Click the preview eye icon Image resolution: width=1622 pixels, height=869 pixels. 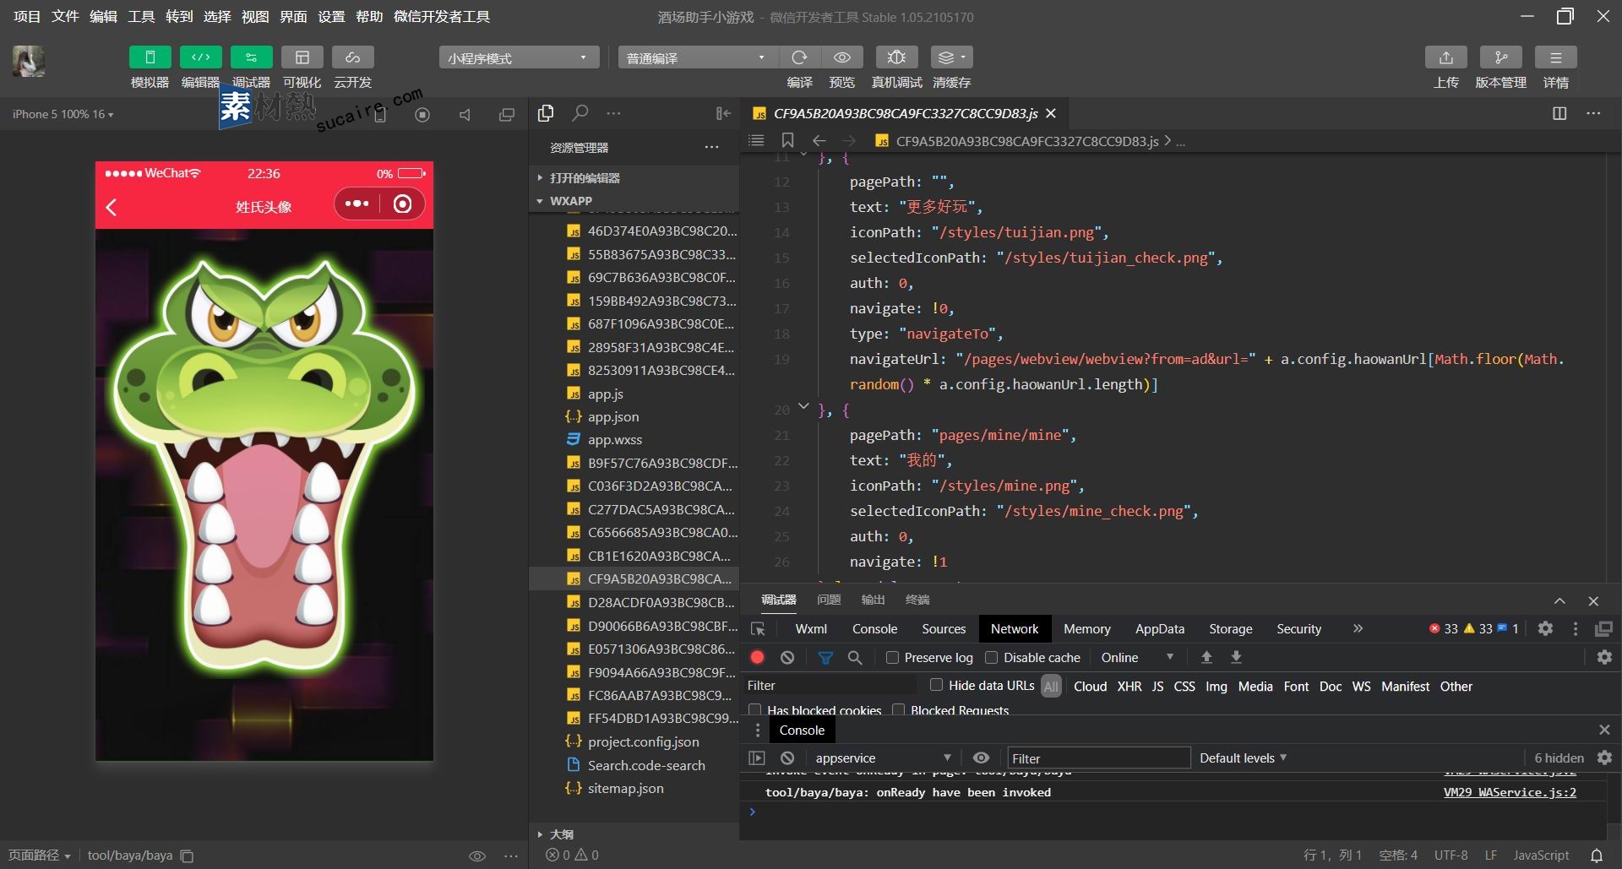[841, 57]
